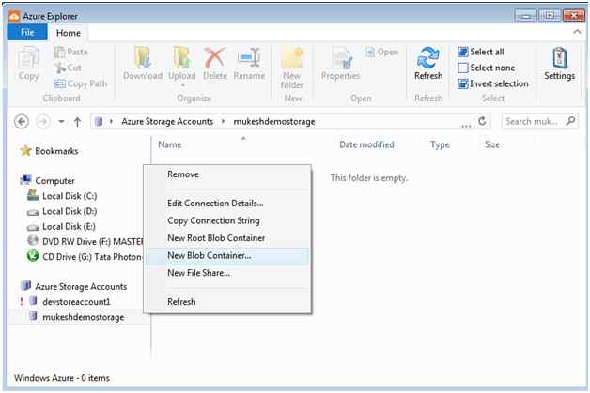Click the Cut scissors button
Screen dimensions: 590x393
(x=68, y=68)
